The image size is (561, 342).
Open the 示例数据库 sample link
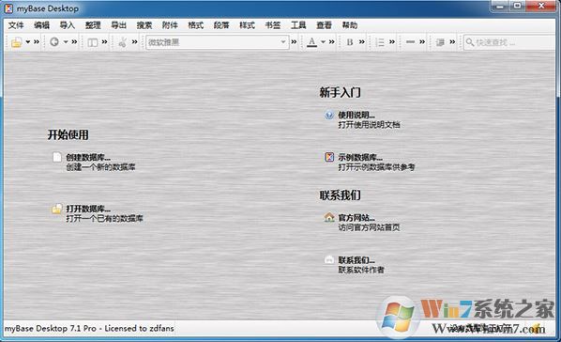click(360, 157)
